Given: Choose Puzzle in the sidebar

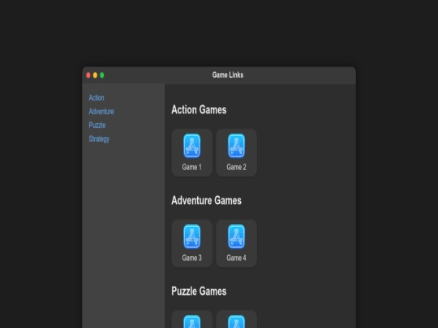Looking at the screenshot, I should (97, 126).
